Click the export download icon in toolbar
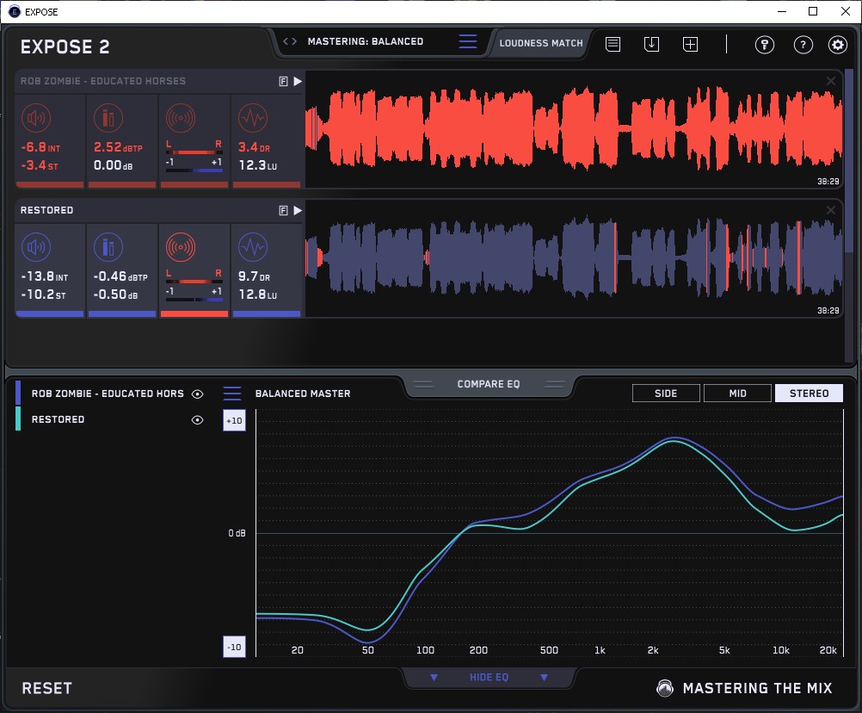862x713 pixels. (651, 44)
